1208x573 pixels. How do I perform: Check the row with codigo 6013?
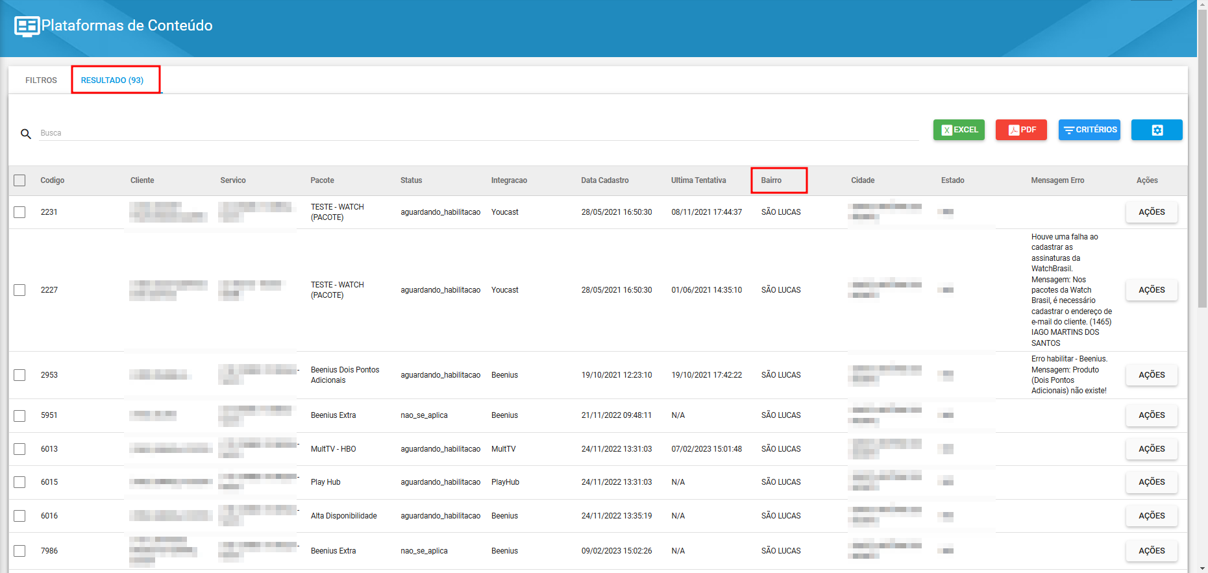coord(19,449)
